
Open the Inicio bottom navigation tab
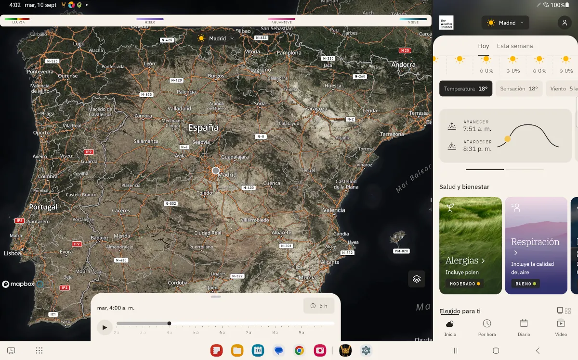[450, 328]
